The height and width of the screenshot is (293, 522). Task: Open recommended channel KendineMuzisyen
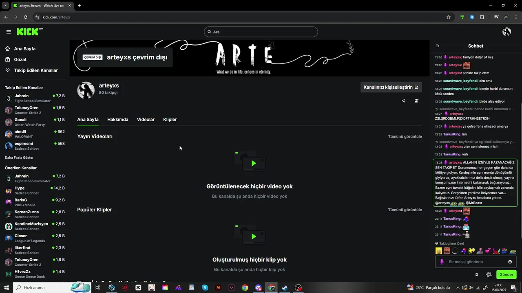[x=35, y=226]
